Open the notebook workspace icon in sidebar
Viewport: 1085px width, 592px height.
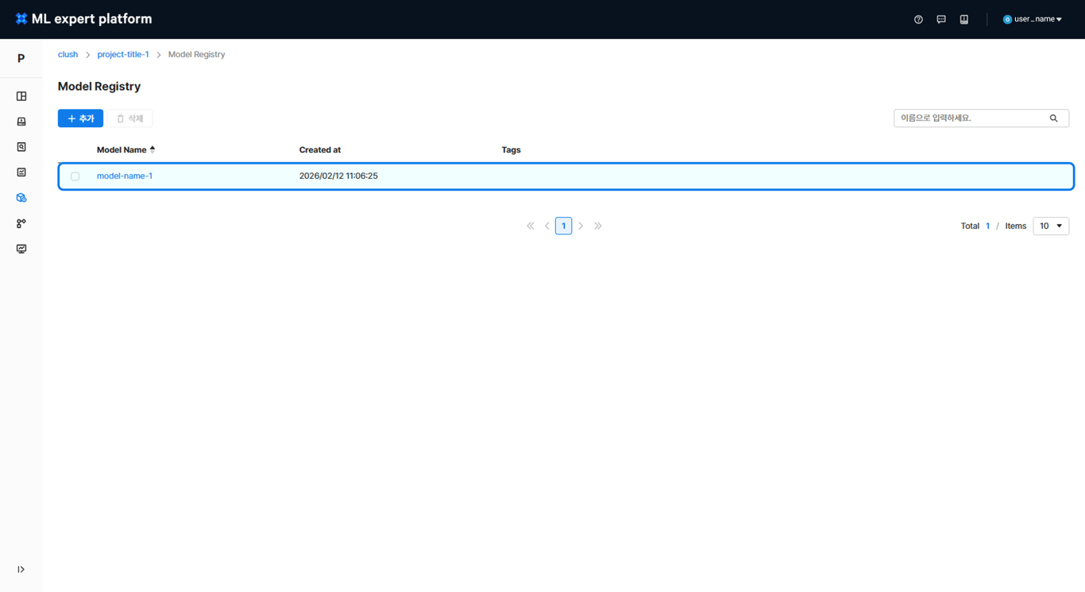pos(21,122)
